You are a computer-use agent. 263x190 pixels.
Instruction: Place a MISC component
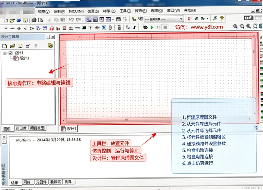pyautogui.click(x=77, y=28)
